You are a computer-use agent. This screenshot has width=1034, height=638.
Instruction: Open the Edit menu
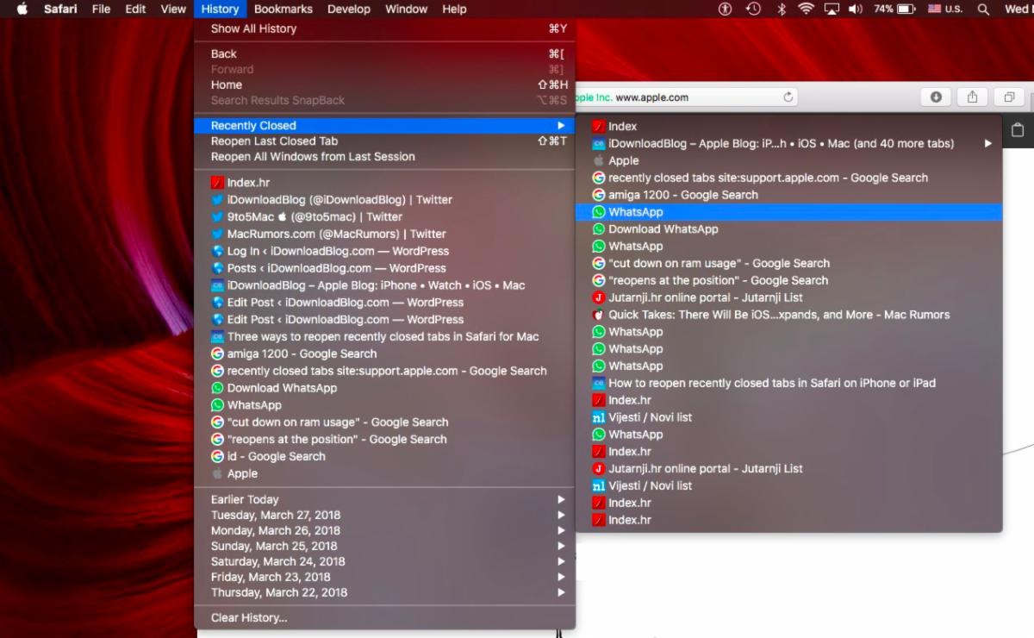pos(134,9)
